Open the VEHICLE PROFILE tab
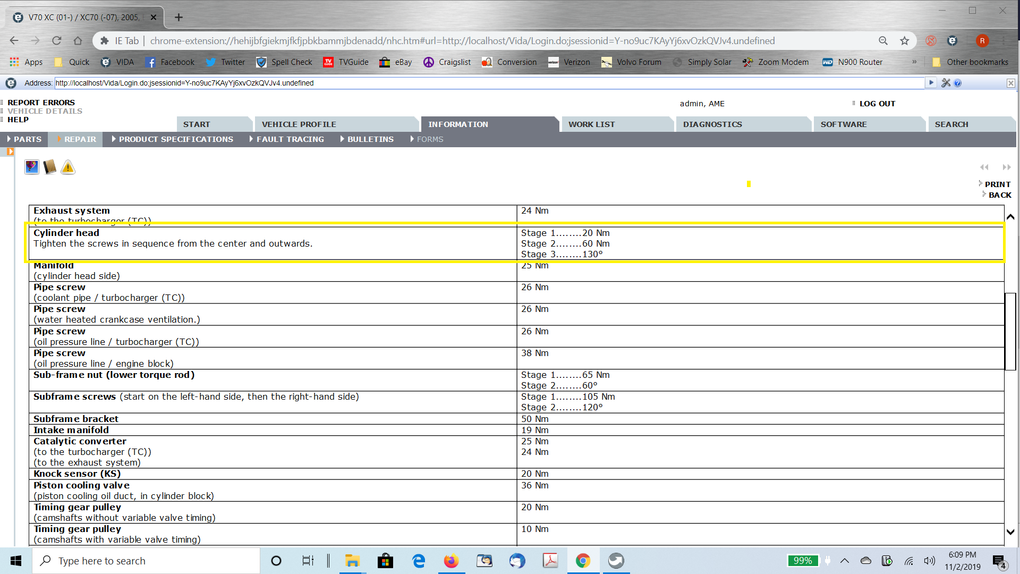The width and height of the screenshot is (1020, 574). point(299,124)
